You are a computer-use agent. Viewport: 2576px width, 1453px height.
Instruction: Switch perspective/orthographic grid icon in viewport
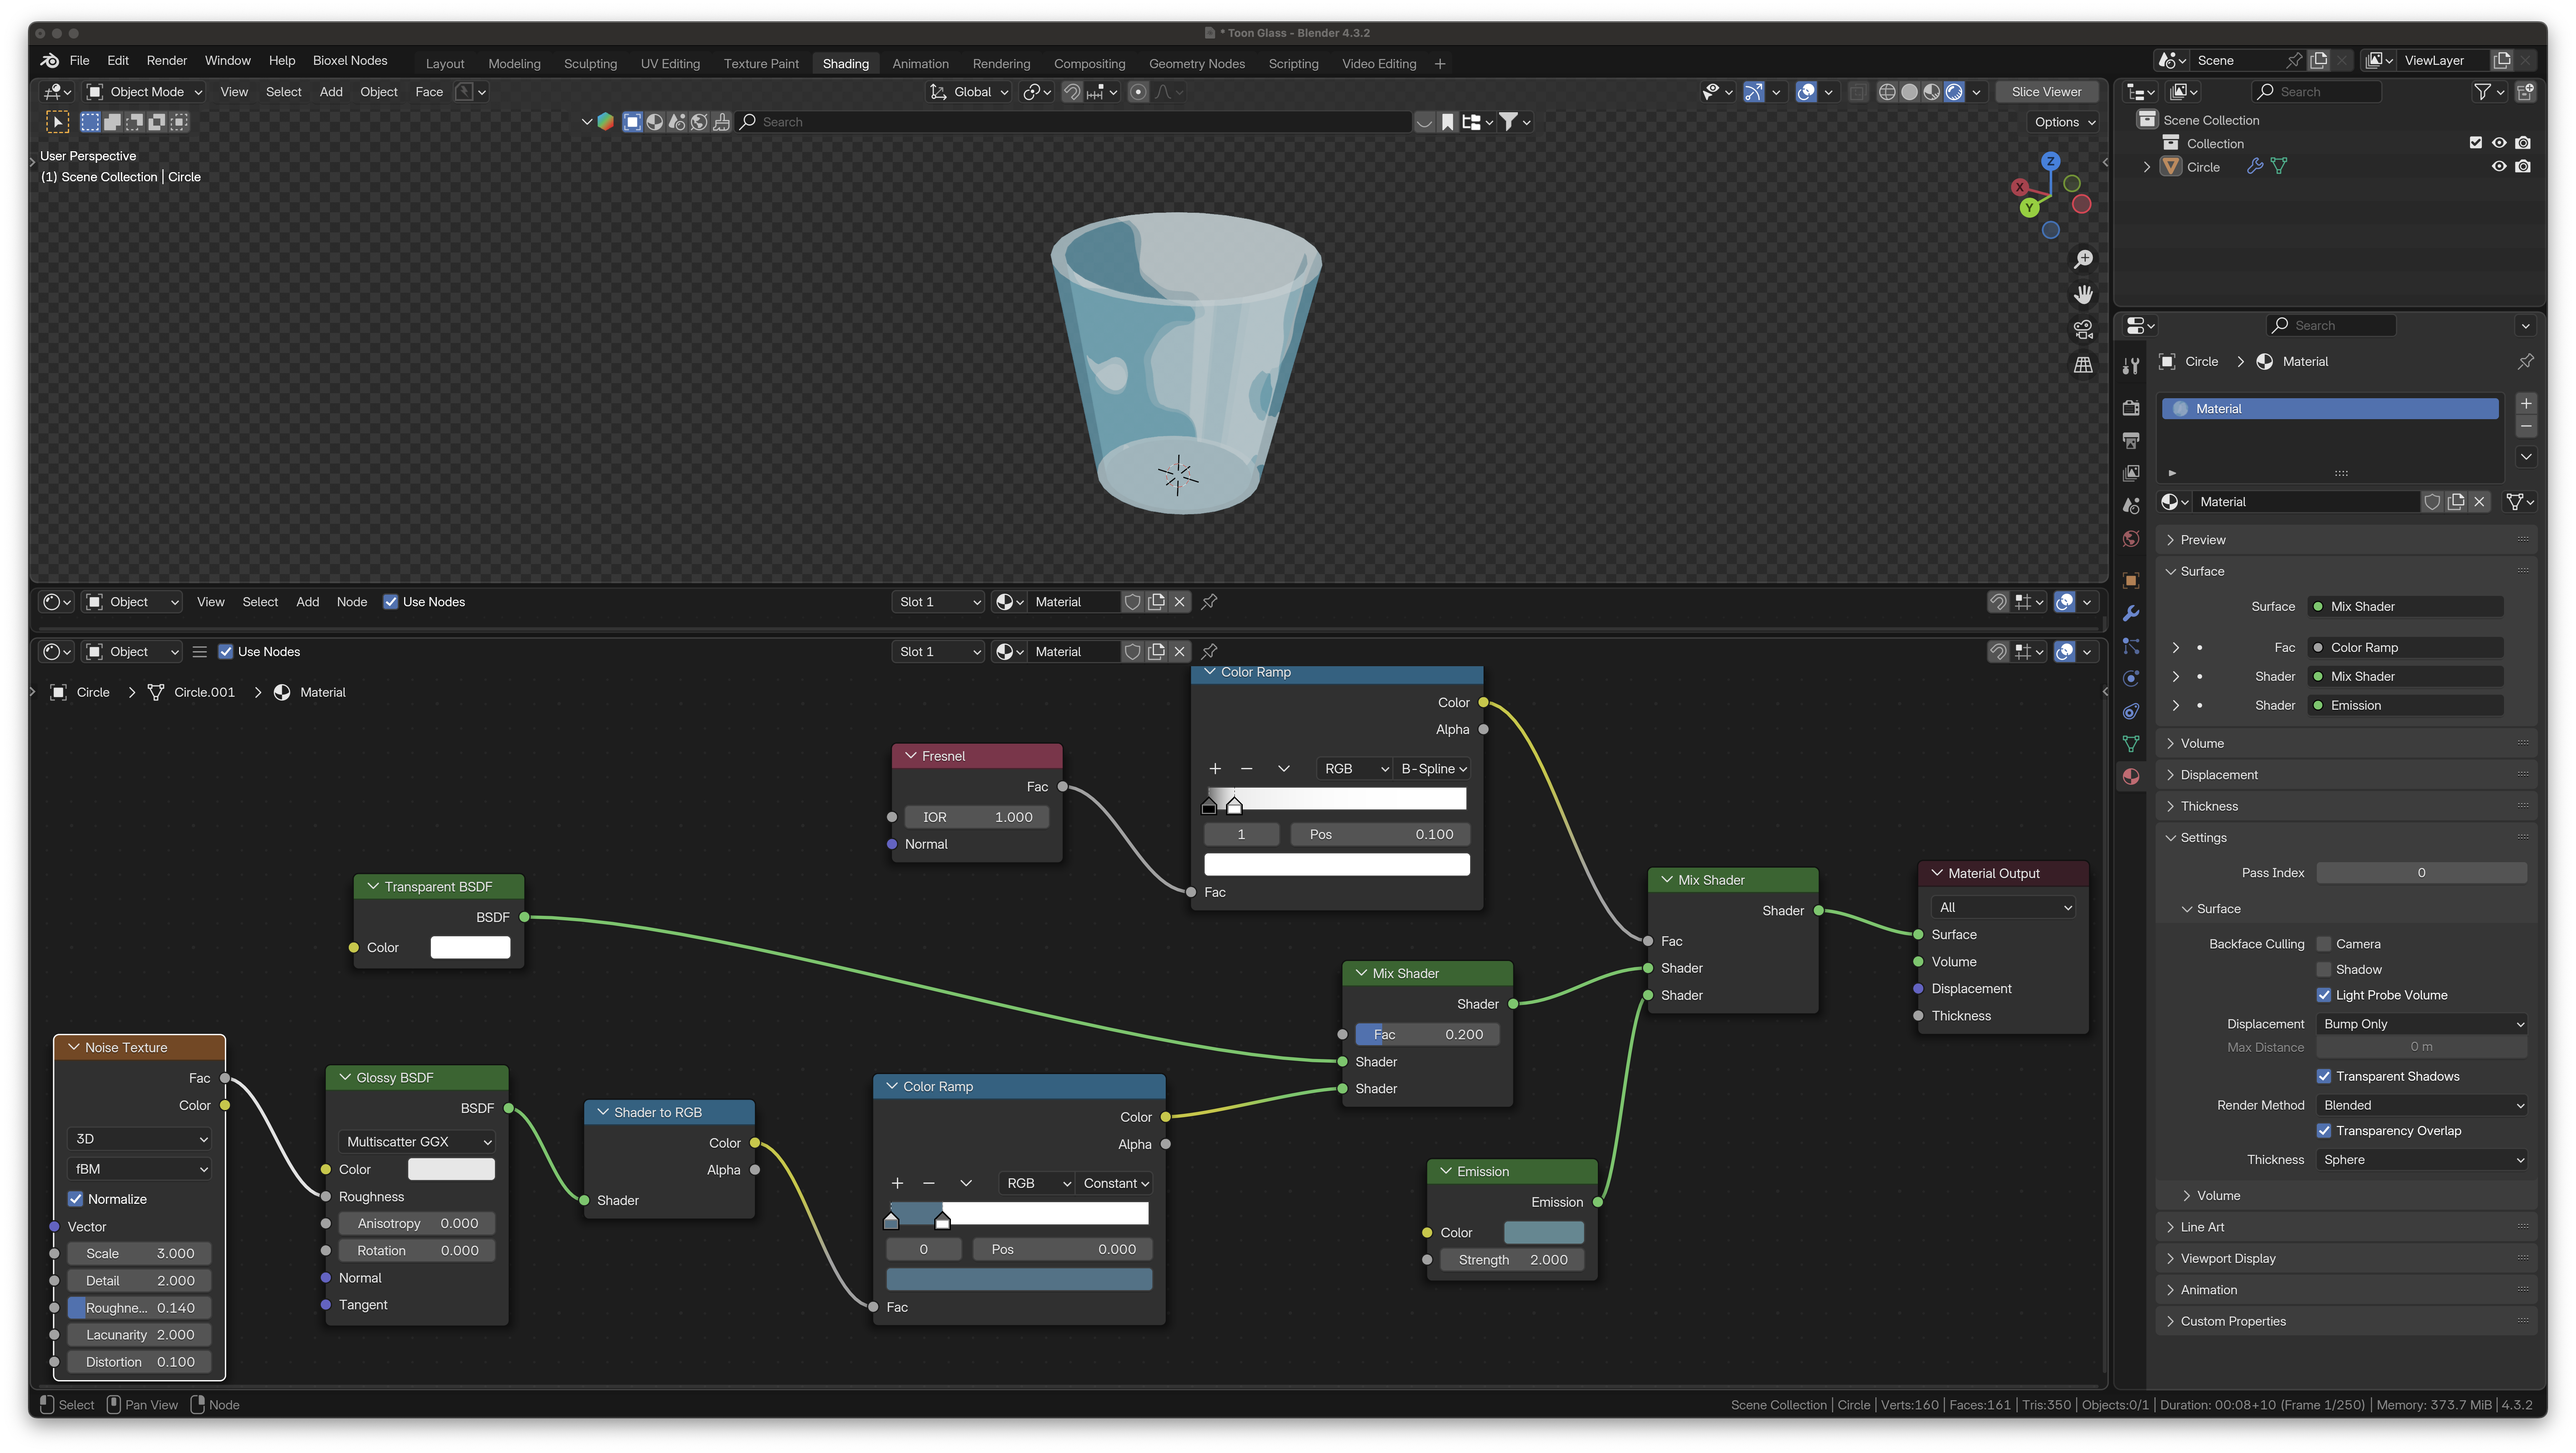pyautogui.click(x=2083, y=365)
